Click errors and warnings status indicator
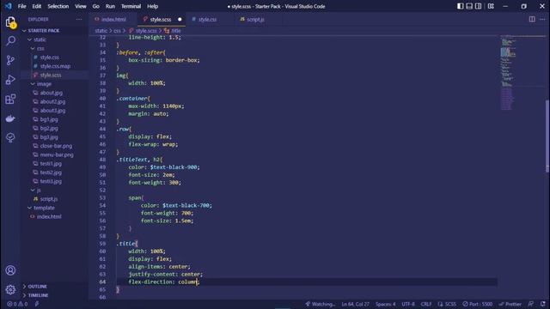The width and height of the screenshot is (550, 309). point(17,304)
